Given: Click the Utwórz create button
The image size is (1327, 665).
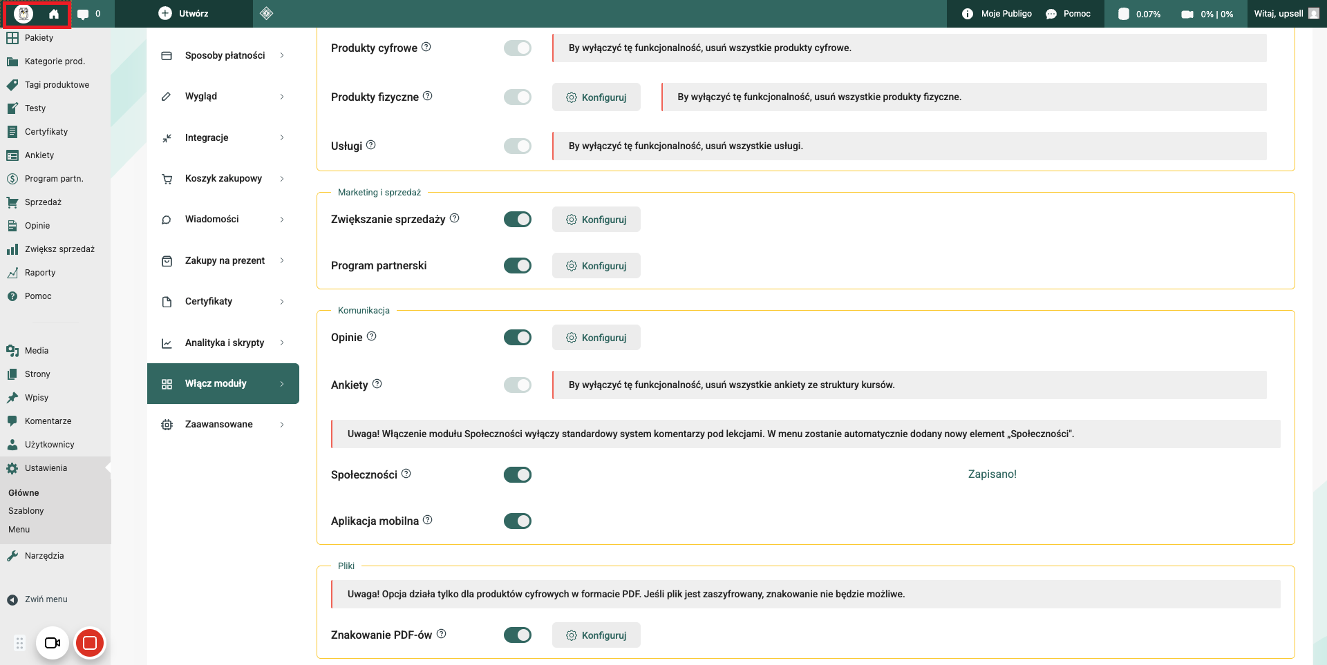Looking at the screenshot, I should 184,14.
